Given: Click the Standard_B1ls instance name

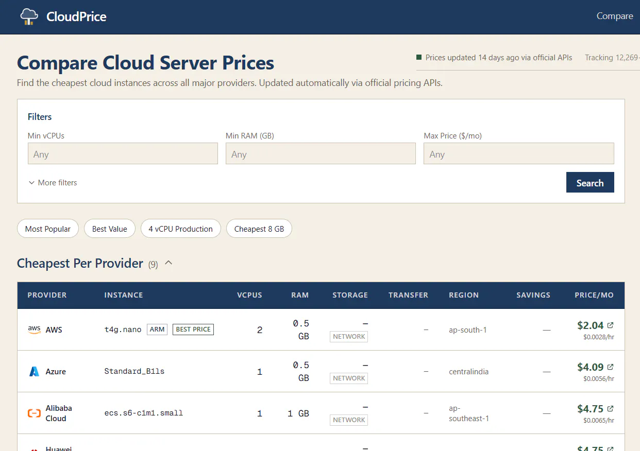Looking at the screenshot, I should 134,371.
